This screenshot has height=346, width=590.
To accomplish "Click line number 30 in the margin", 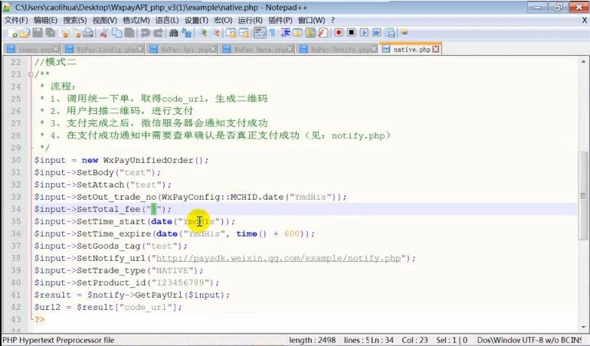I will [x=16, y=160].
